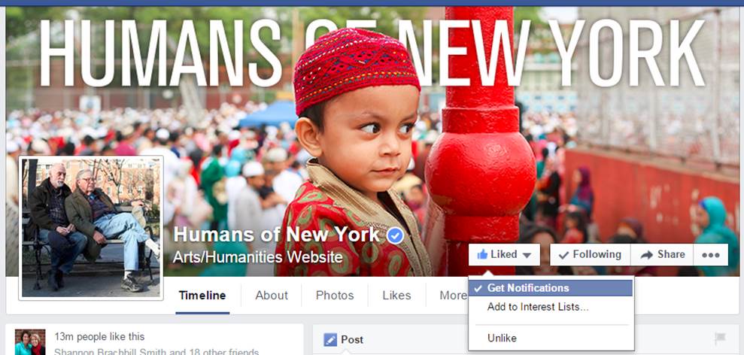Viewport: 744px width, 355px height.
Task: Switch to the About tab
Action: [x=272, y=295]
